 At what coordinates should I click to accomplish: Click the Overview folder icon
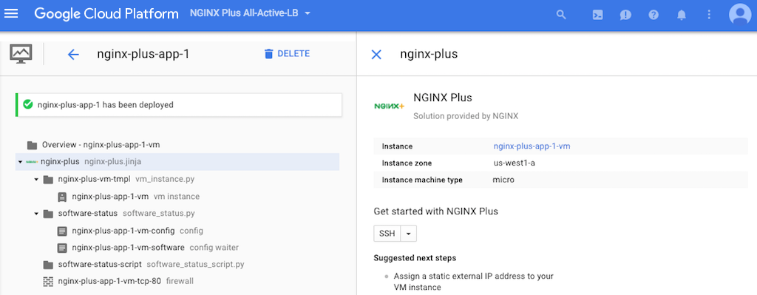click(x=32, y=145)
